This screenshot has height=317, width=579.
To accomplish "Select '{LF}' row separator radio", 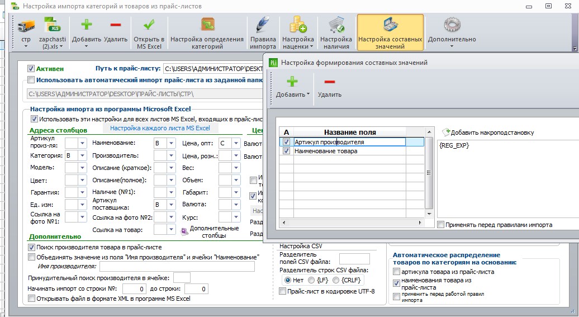I will pyautogui.click(x=311, y=280).
